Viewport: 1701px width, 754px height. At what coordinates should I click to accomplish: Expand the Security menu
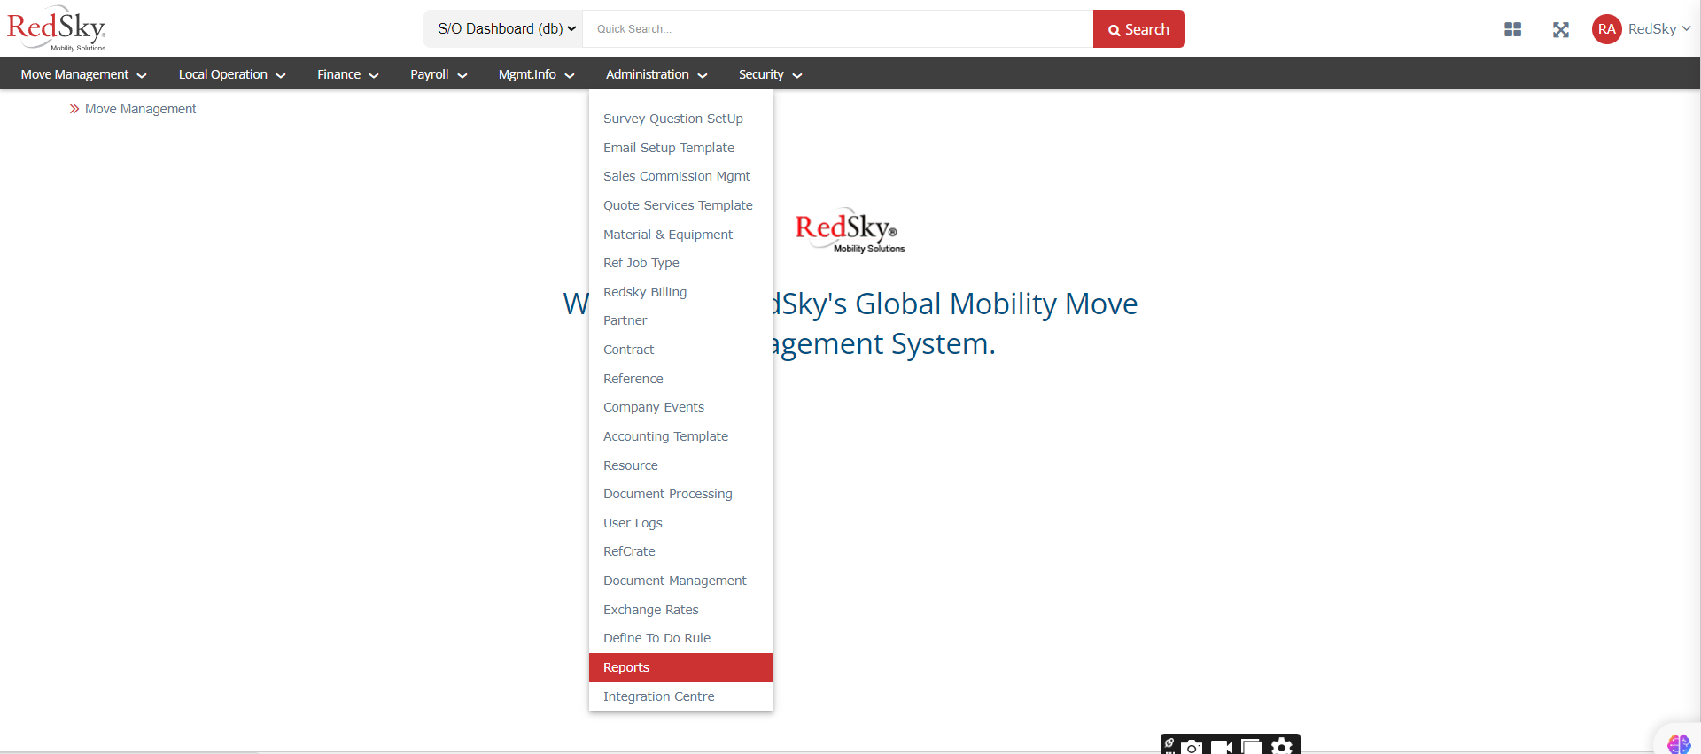770,74
